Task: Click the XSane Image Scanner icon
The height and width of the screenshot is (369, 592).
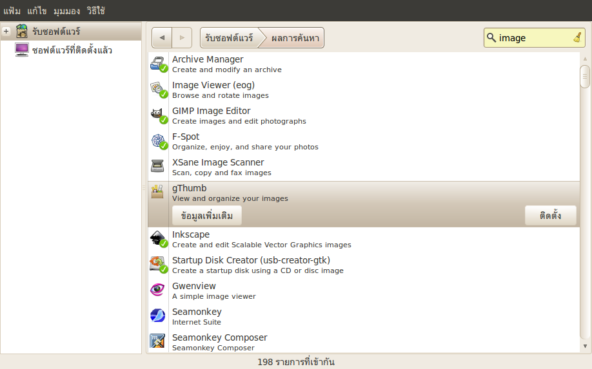Action: coord(157,166)
